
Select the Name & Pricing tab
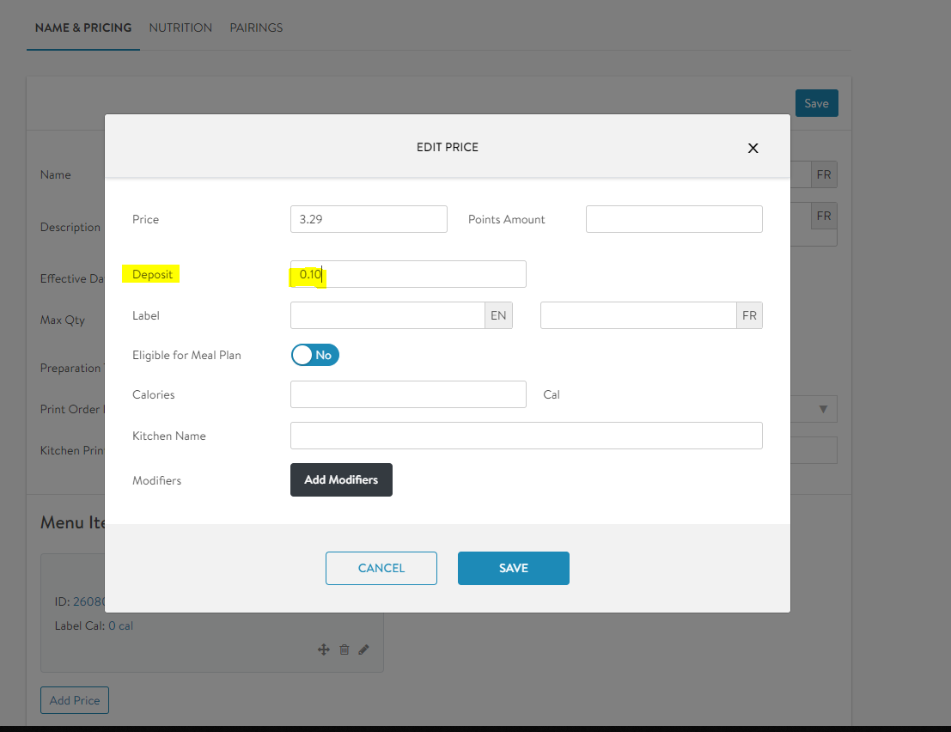pos(83,27)
